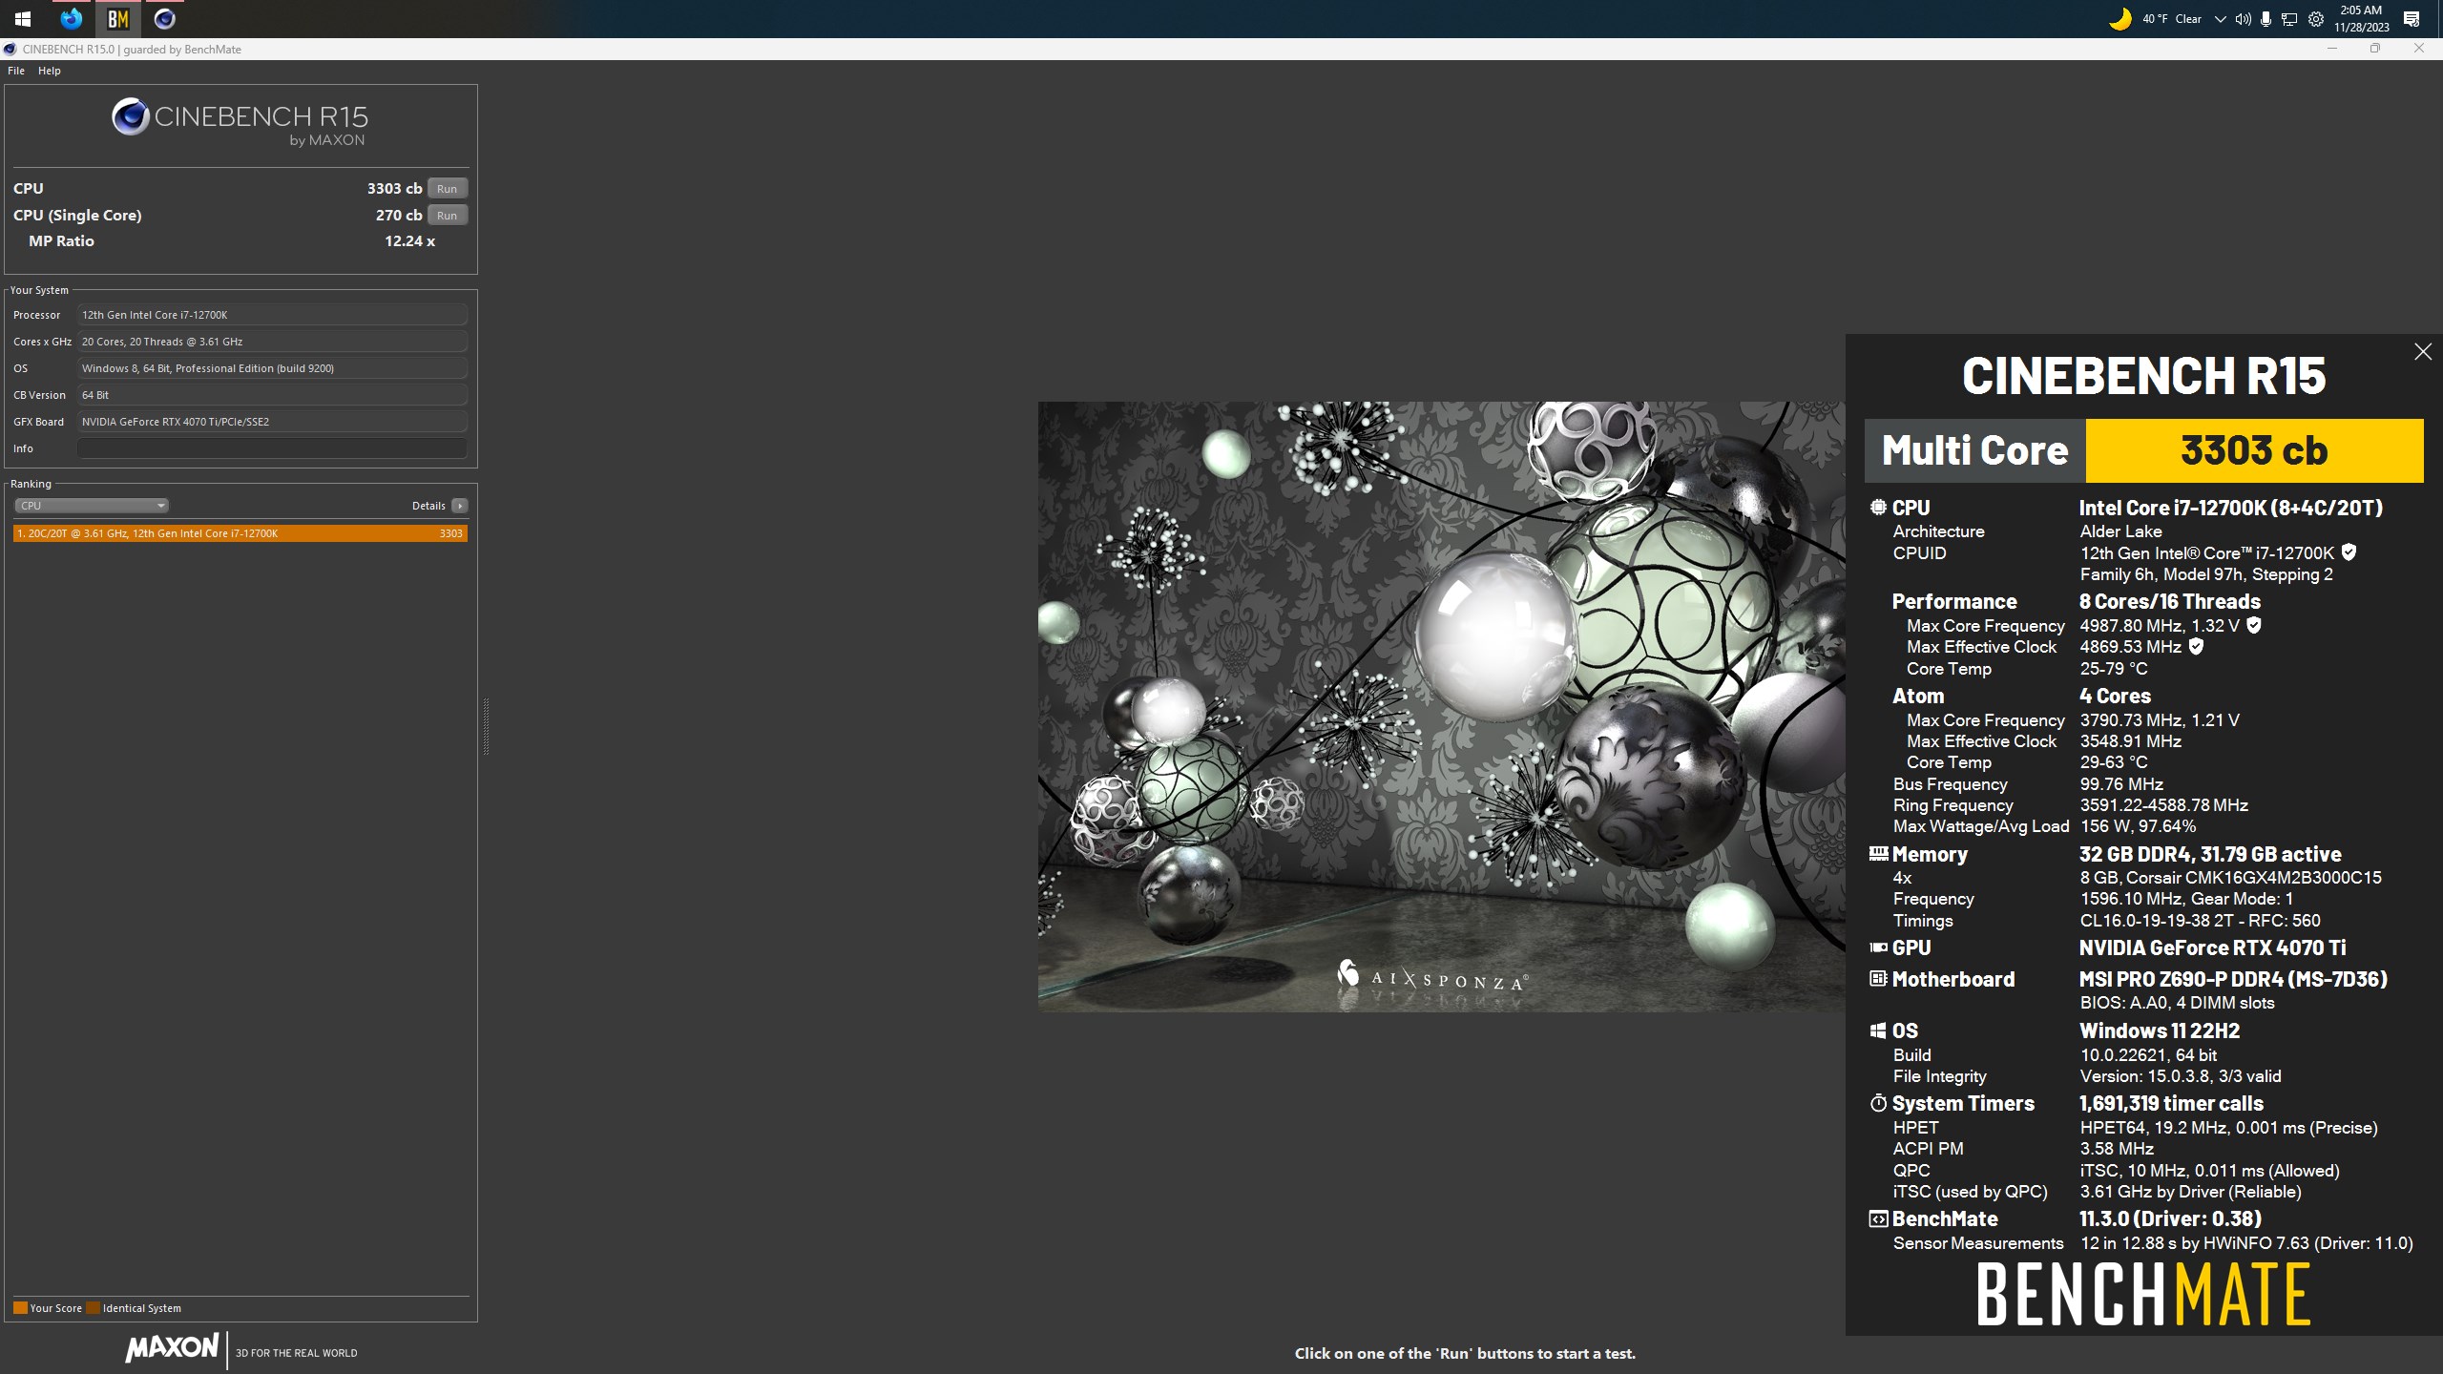Screen dimensions: 2443x1374
Task: Run the CPU Single Core benchmark
Action: (x=447, y=215)
